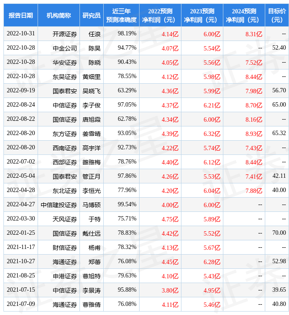
Task: Click the 中信建投证券 institution name
Action: (x=59, y=205)
